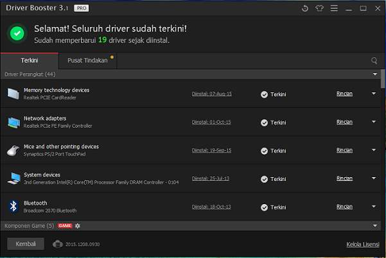Open dropdown arrow for Mice and pointing devices
386x258 pixels.
374,150
